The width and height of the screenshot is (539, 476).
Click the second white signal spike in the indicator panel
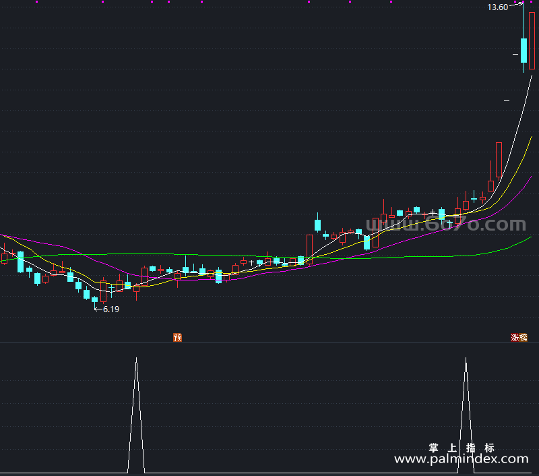point(466,415)
